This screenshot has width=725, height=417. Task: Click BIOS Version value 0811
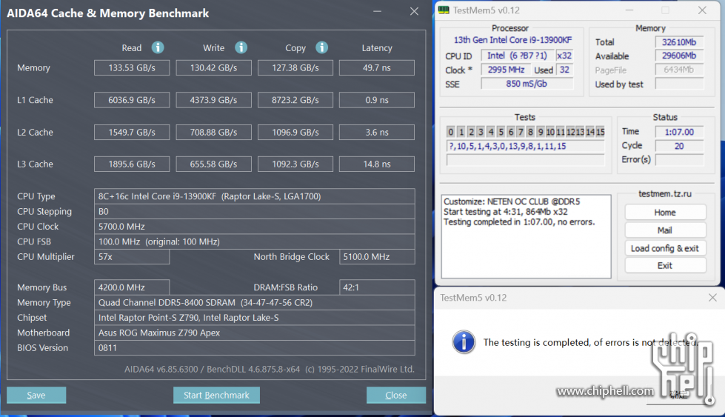(254, 347)
